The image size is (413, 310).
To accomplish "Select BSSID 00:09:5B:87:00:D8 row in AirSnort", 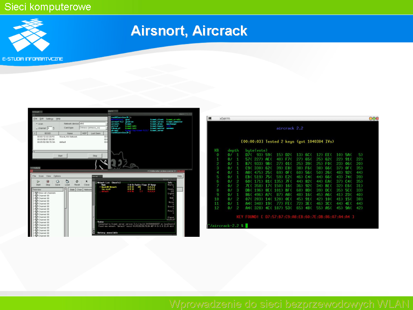I will click(x=70, y=139).
